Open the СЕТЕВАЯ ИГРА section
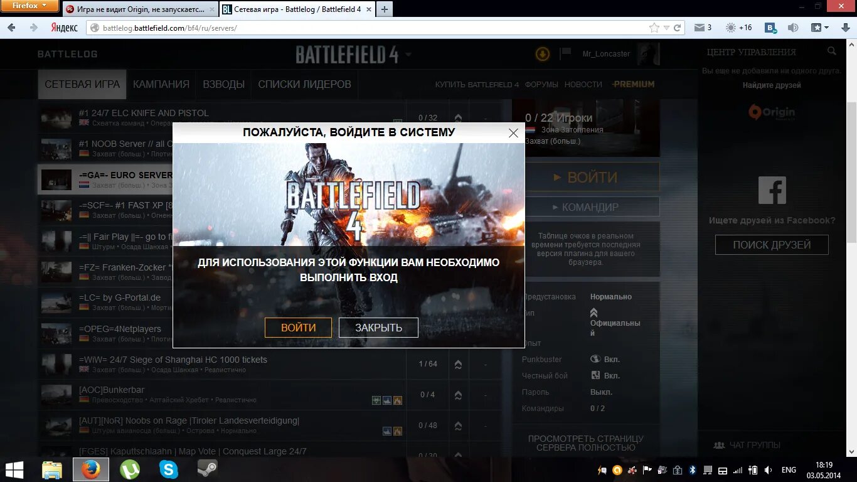Viewport: 857px width, 482px height. click(82, 84)
